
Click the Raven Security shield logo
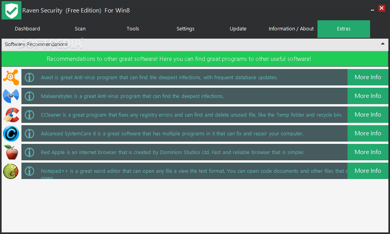(11, 10)
